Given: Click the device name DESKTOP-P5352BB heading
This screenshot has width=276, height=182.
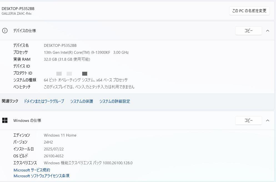Looking at the screenshot, I should (18, 8).
